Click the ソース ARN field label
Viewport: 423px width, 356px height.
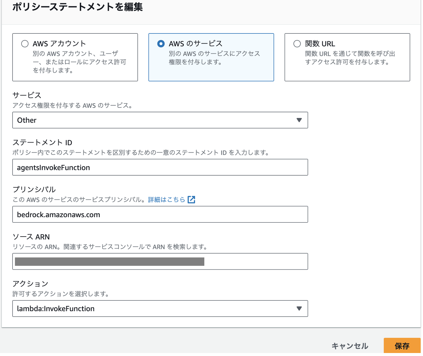coord(31,237)
